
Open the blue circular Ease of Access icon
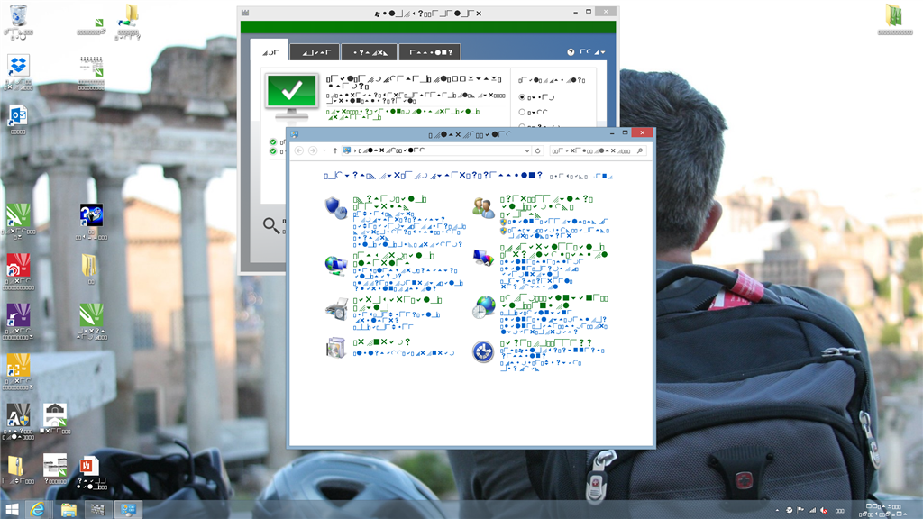[483, 352]
